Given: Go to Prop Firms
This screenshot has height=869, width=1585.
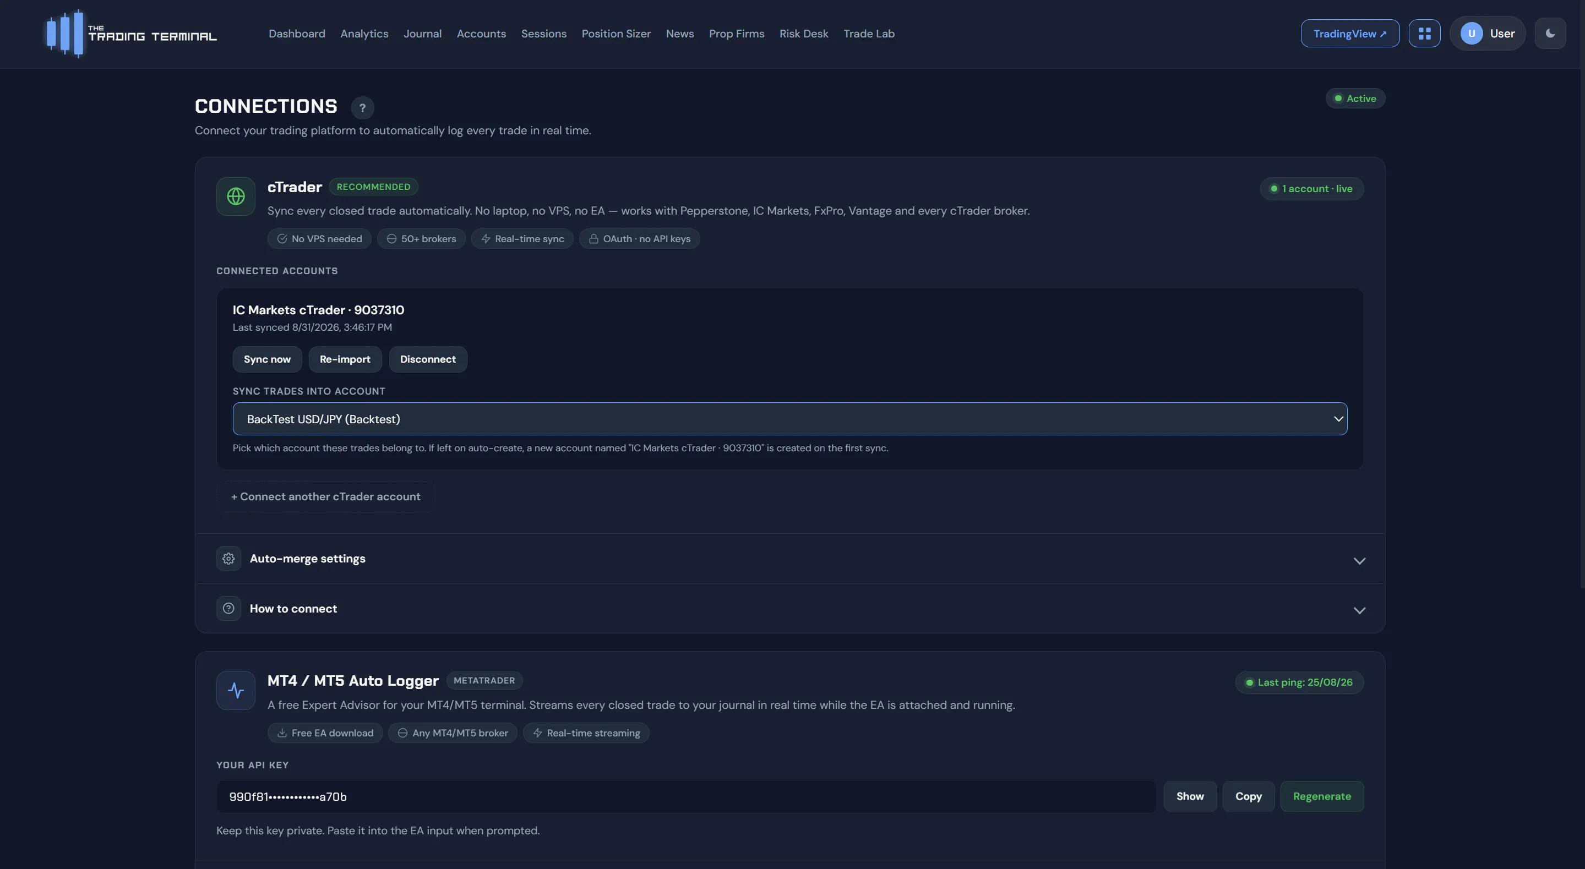Looking at the screenshot, I should (x=736, y=34).
